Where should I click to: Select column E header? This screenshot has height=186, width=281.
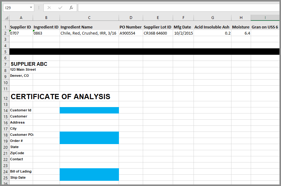158,17
